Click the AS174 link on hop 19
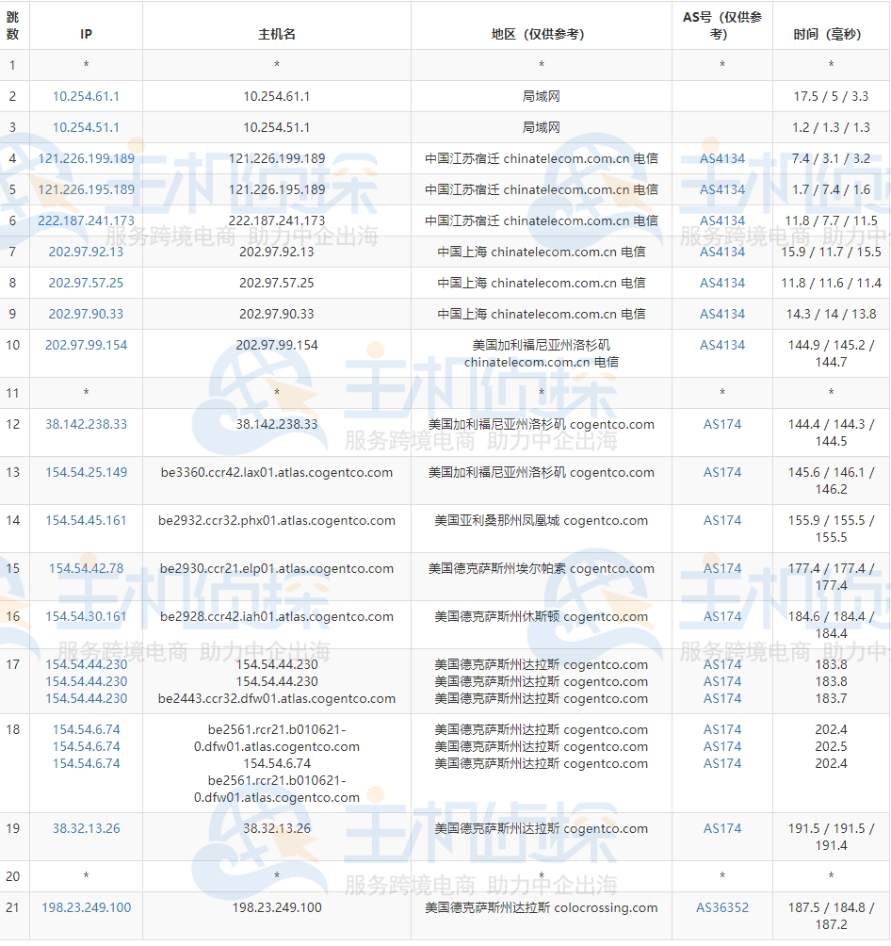 721,829
